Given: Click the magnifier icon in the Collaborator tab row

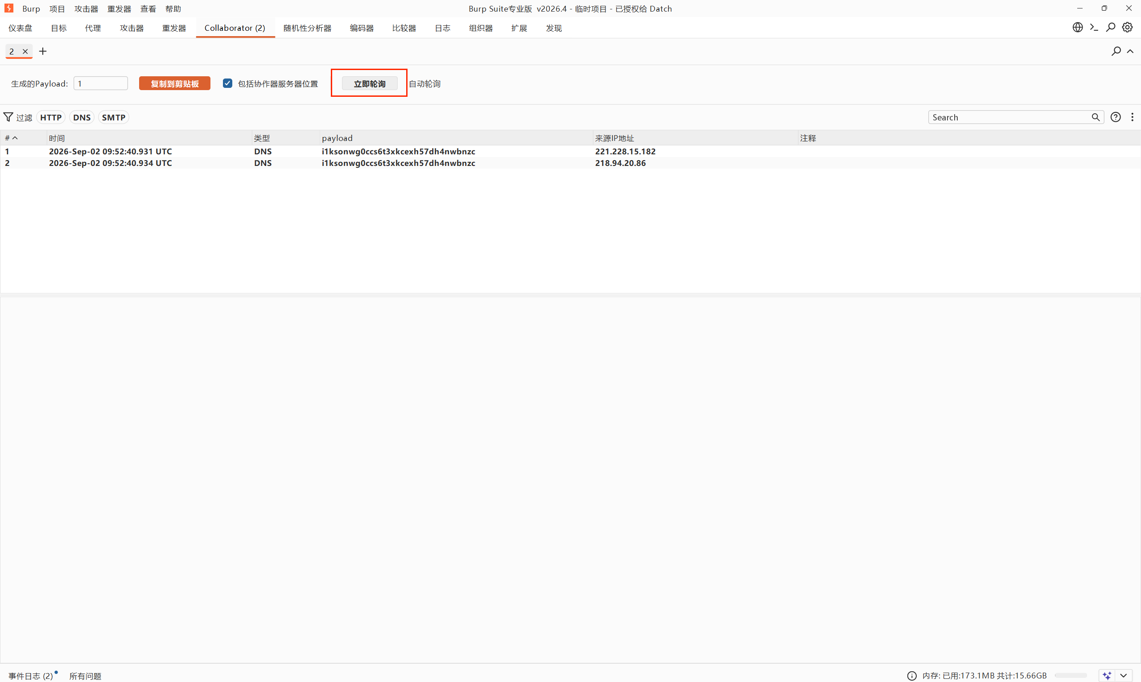Looking at the screenshot, I should point(1116,51).
